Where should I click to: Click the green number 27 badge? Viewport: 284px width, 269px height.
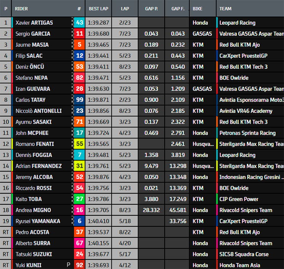(x=79, y=199)
